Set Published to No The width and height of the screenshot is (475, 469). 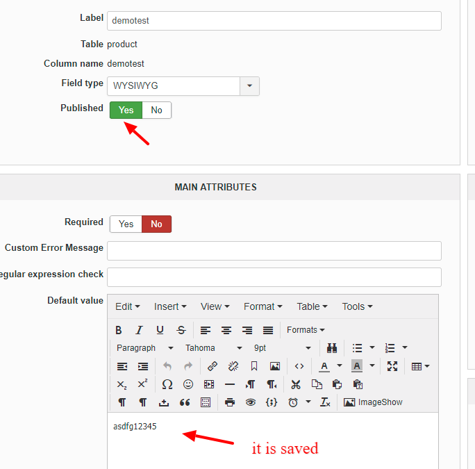click(x=157, y=110)
